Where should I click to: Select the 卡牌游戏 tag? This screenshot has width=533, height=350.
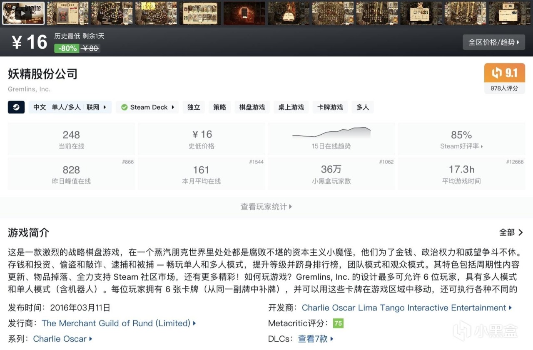(330, 107)
